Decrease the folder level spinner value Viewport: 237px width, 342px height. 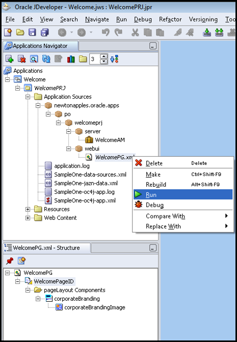pos(104,62)
